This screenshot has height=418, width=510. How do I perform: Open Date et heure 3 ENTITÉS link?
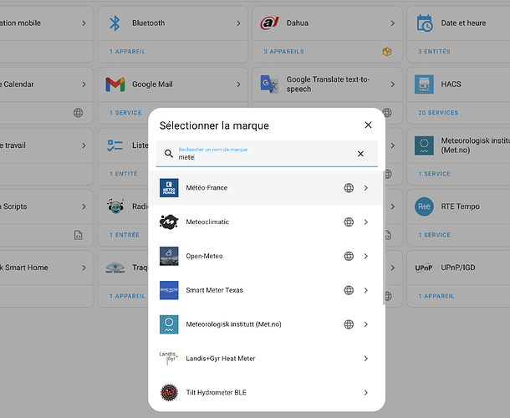tap(434, 51)
